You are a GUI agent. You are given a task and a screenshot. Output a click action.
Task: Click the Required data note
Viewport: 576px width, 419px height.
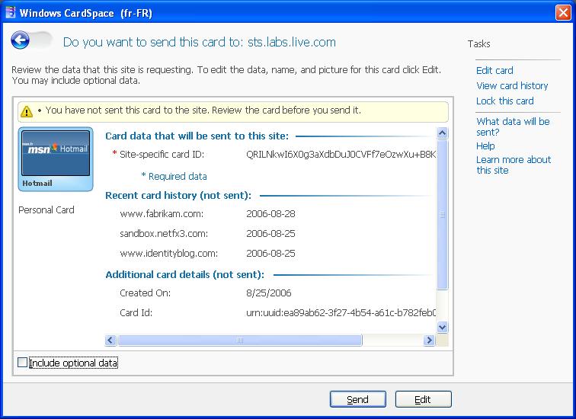(174, 176)
